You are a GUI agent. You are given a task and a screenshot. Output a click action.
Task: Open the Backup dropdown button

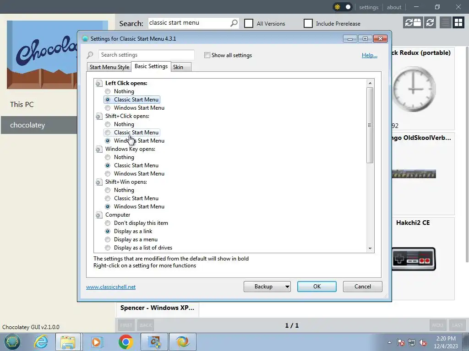[x=267, y=287]
